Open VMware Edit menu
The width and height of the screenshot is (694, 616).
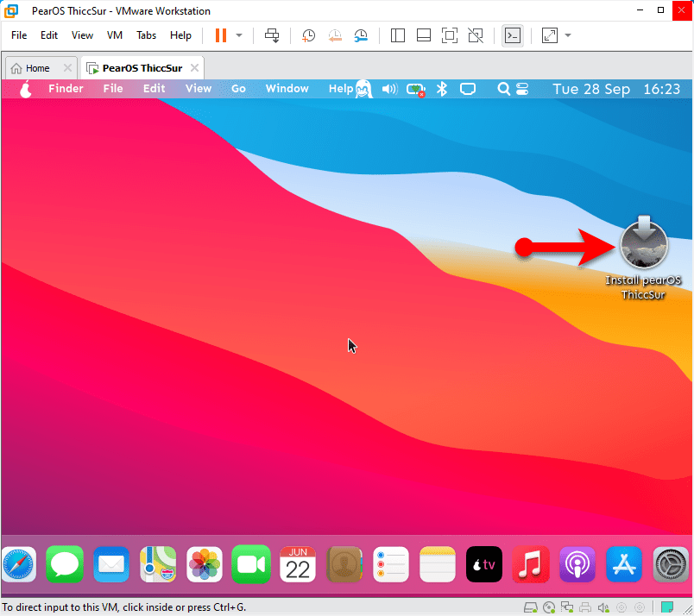(49, 35)
